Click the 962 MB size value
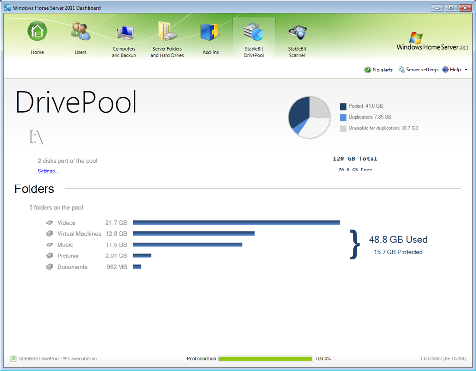Image resolution: width=476 pixels, height=371 pixels. tap(117, 267)
